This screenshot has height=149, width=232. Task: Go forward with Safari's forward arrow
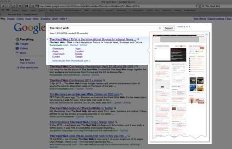(8, 6)
